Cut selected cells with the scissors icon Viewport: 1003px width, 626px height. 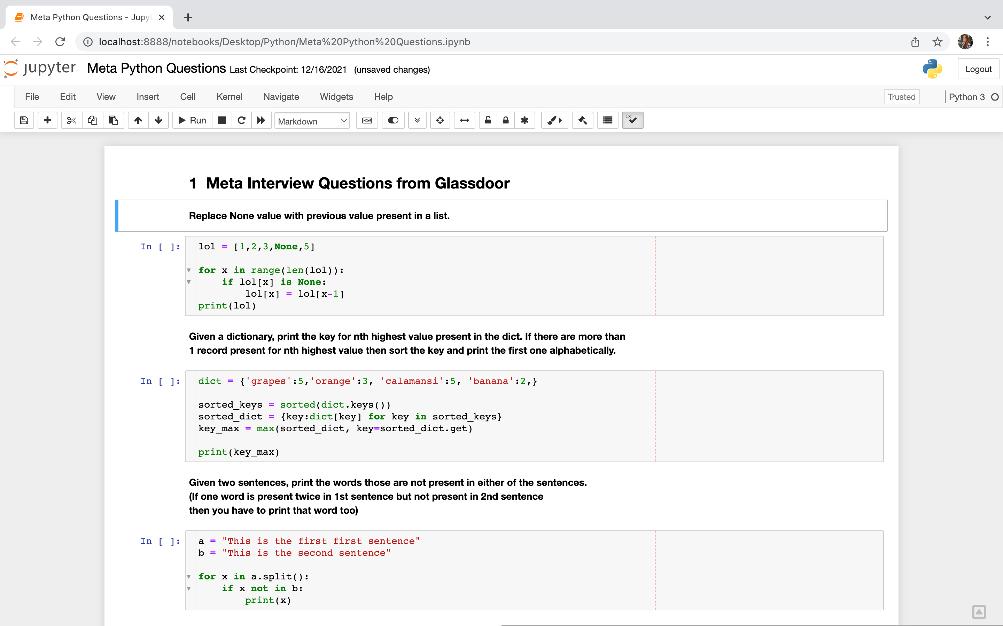[71, 120]
